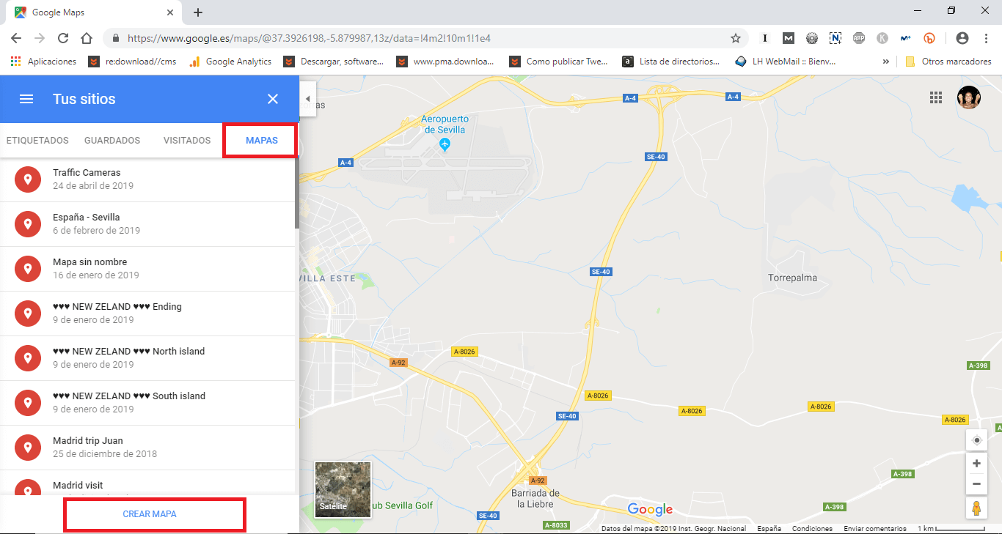Viewport: 1002px width, 534px height.
Task: Click the Notion N extension icon
Action: pos(835,38)
